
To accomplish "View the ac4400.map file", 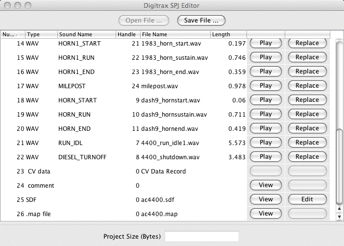I will [x=266, y=214].
